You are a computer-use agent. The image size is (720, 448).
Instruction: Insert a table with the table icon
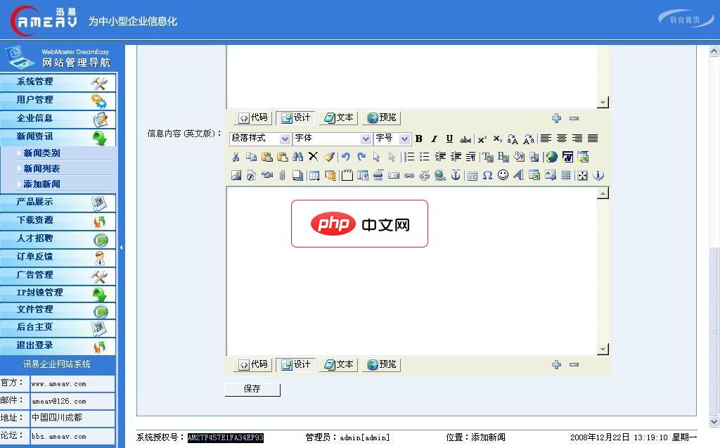point(314,175)
